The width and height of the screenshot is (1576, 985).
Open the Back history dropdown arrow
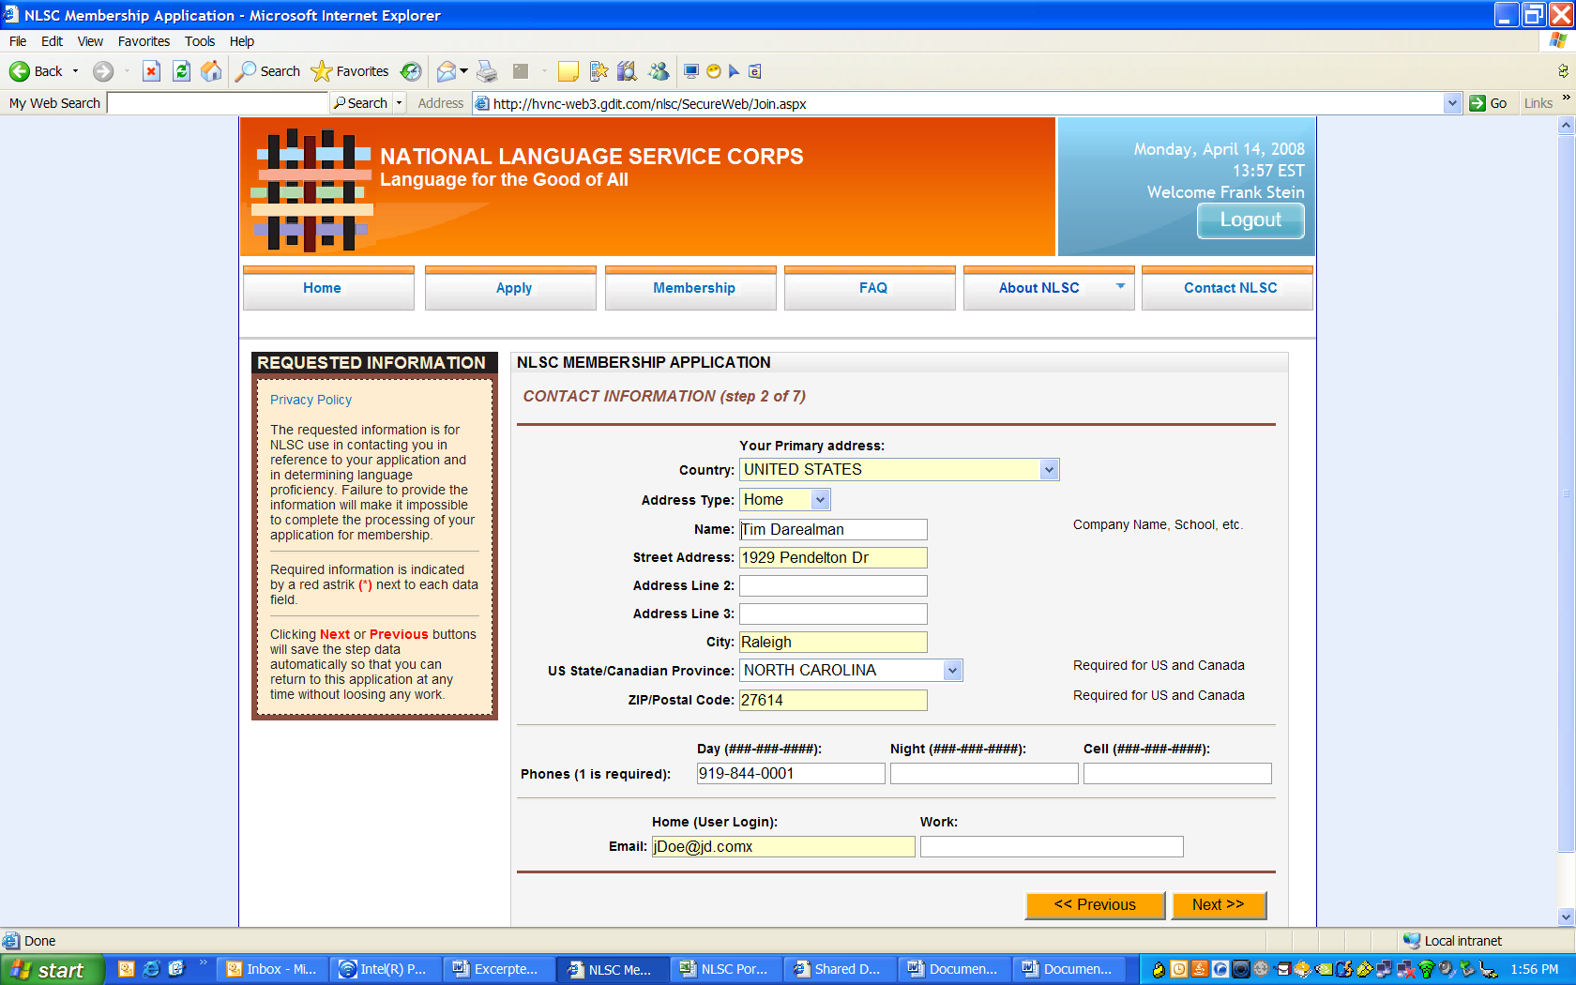tap(76, 71)
